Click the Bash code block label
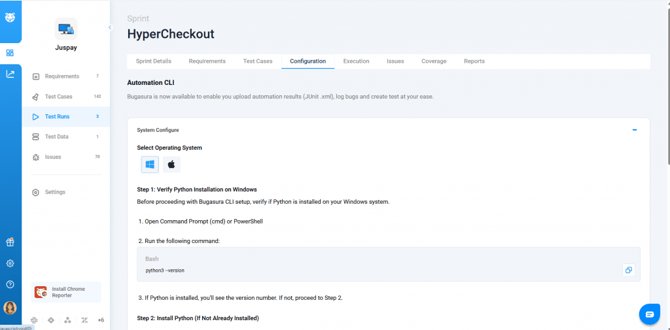The width and height of the screenshot is (670, 330). coord(152,259)
